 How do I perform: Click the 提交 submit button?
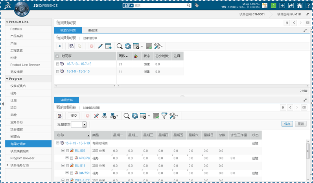point(74,116)
